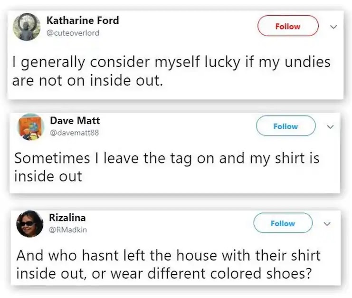Image resolution: width=352 pixels, height=298 pixels.
Task: Click Dave Matt's profile picture
Action: click(x=31, y=126)
